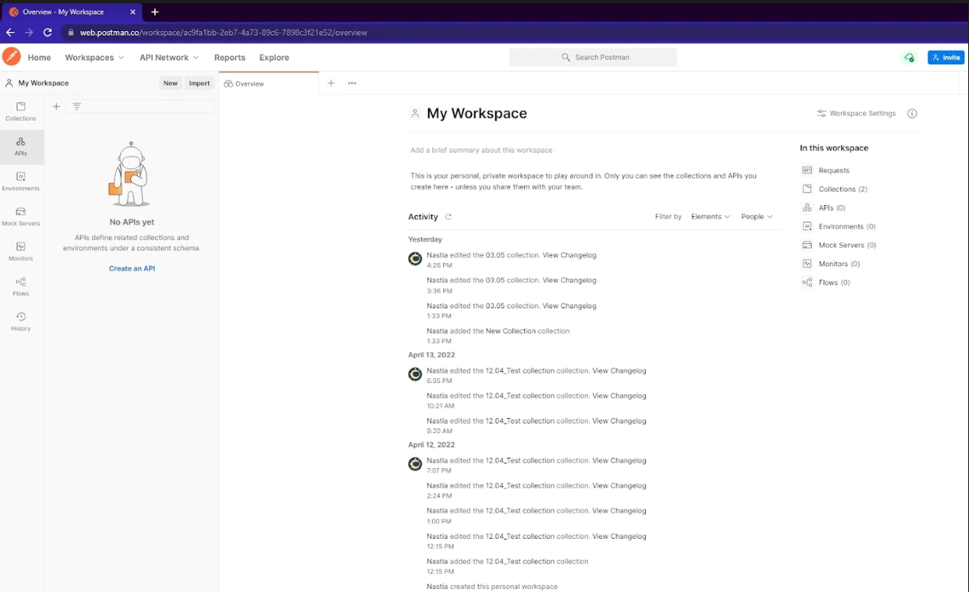This screenshot has height=592, width=969.
Task: Open the Elements filter dropdown
Action: click(x=710, y=216)
